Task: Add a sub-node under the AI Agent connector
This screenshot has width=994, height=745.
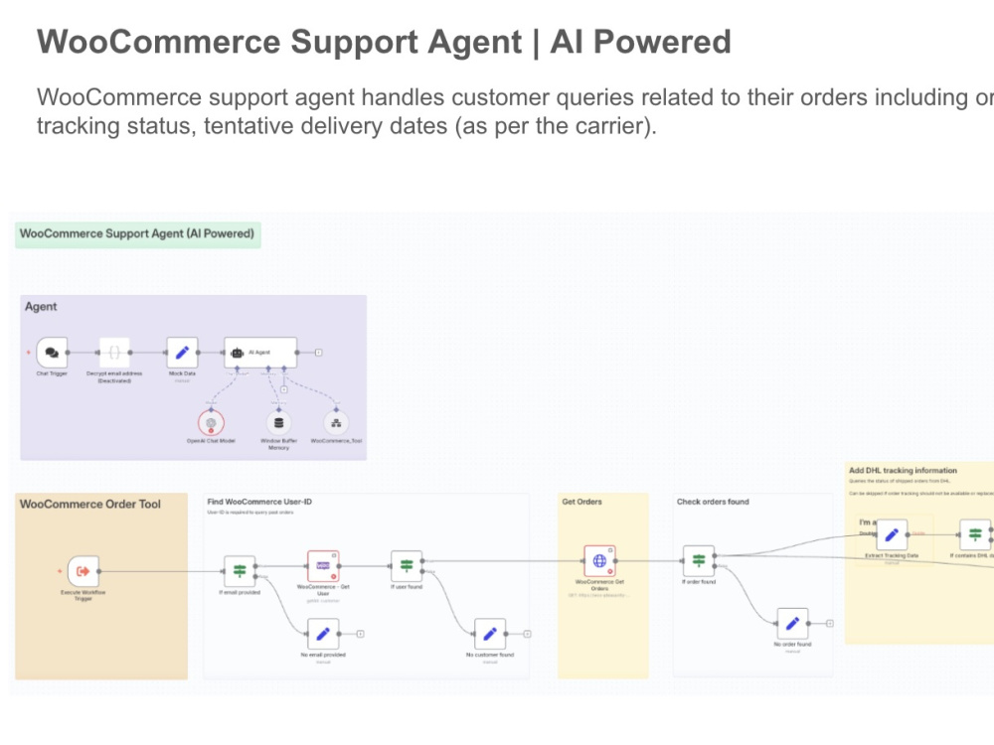Action: (x=284, y=389)
